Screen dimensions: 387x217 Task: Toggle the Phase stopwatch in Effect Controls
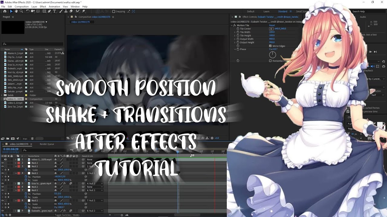pyautogui.click(x=238, y=49)
